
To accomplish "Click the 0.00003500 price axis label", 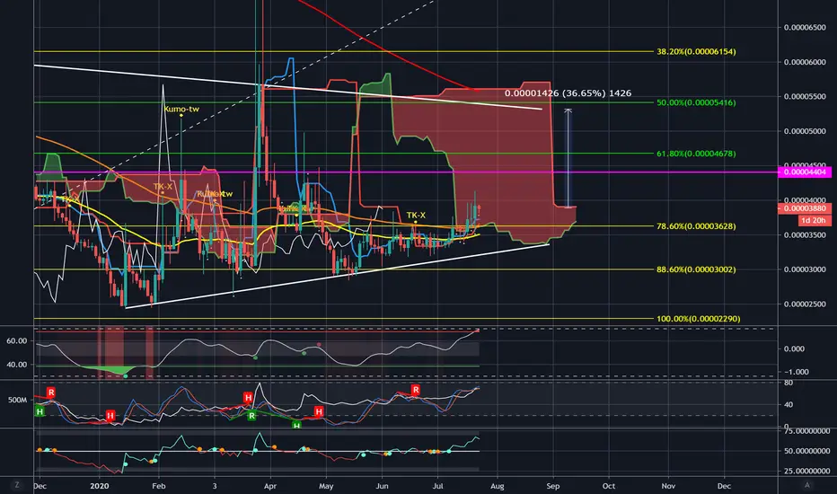I will (x=805, y=235).
